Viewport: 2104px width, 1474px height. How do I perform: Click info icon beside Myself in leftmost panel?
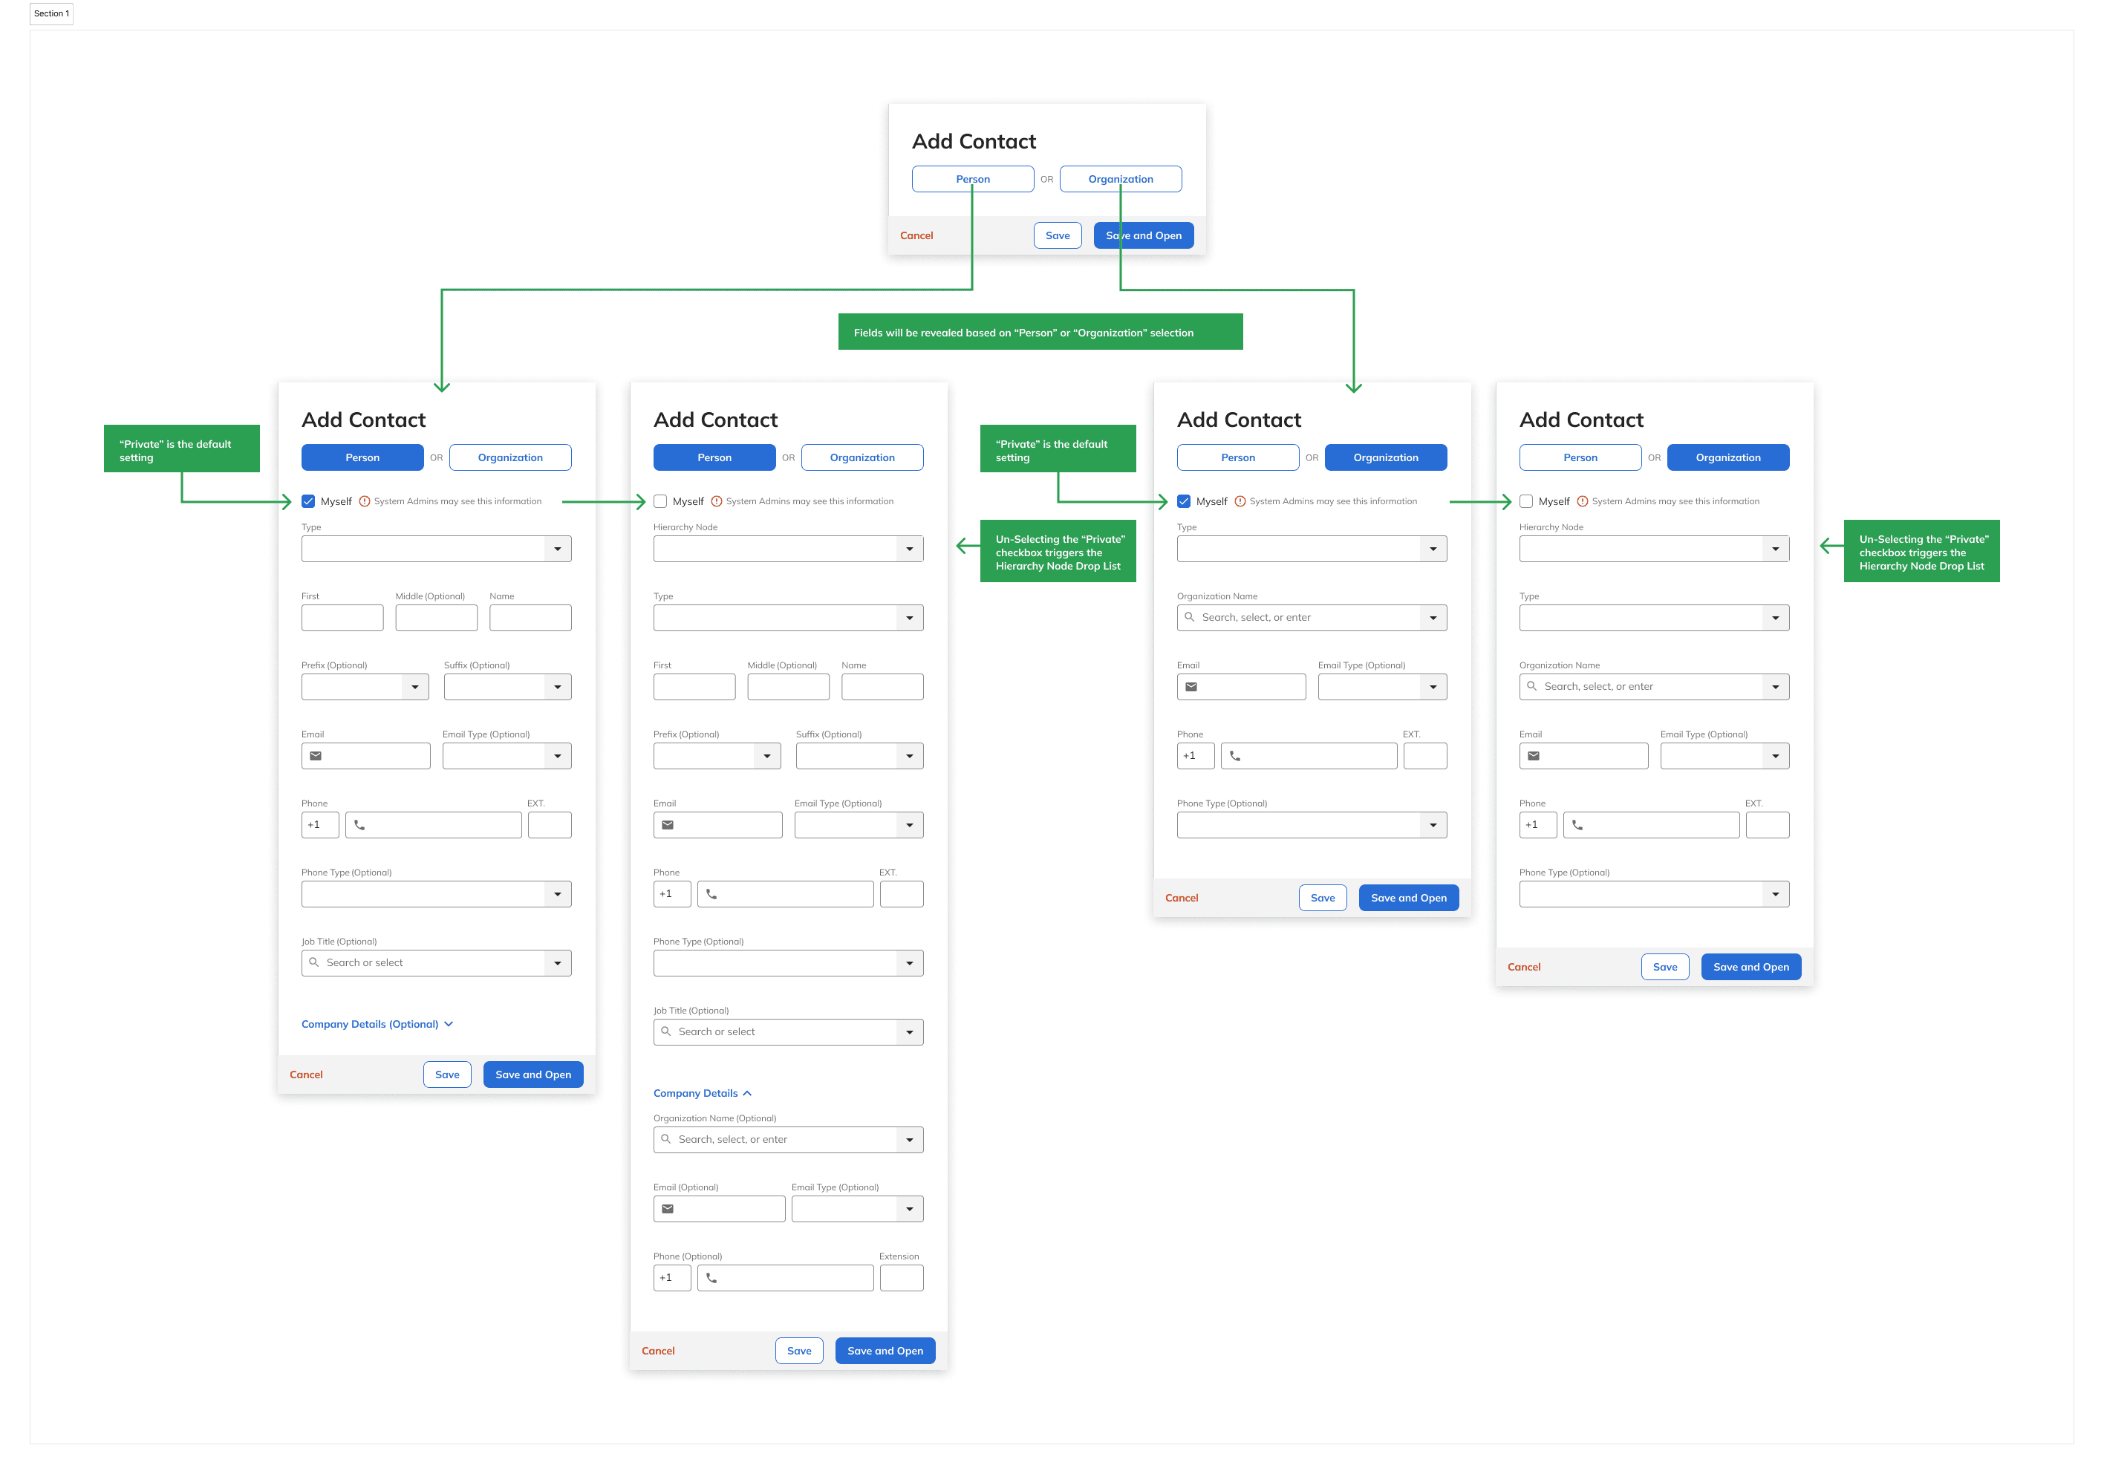point(365,501)
